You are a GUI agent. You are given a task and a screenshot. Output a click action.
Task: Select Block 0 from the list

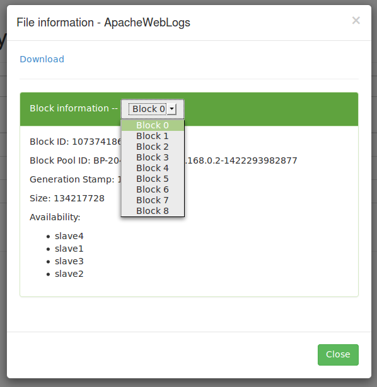tap(153, 125)
